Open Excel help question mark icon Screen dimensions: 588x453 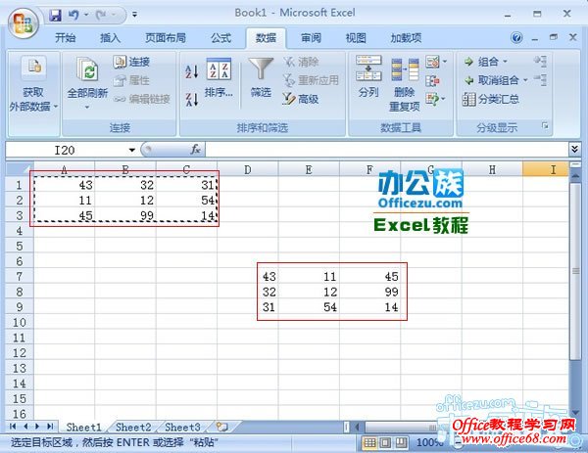[516, 37]
